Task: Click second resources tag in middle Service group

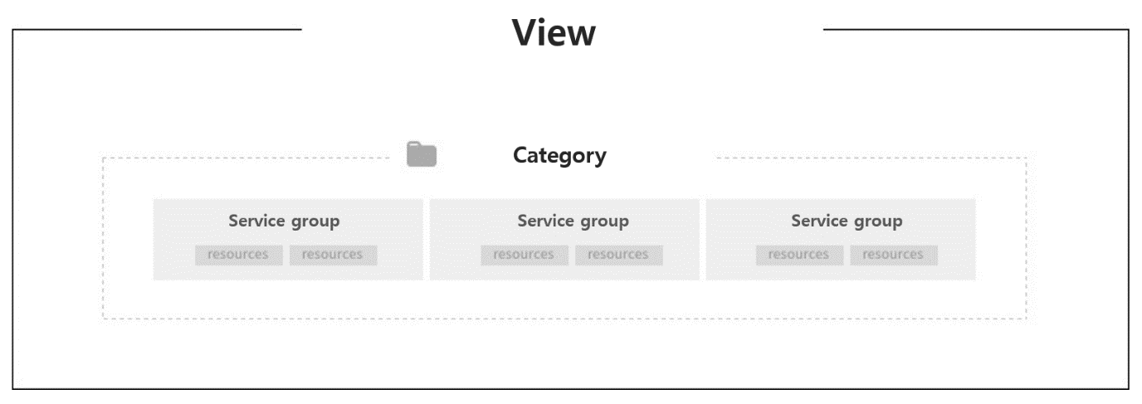Action: (618, 255)
